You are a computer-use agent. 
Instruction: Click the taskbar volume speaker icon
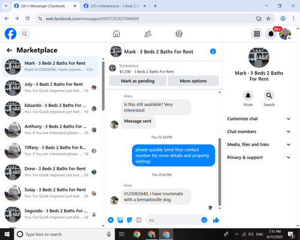[x=251, y=234]
